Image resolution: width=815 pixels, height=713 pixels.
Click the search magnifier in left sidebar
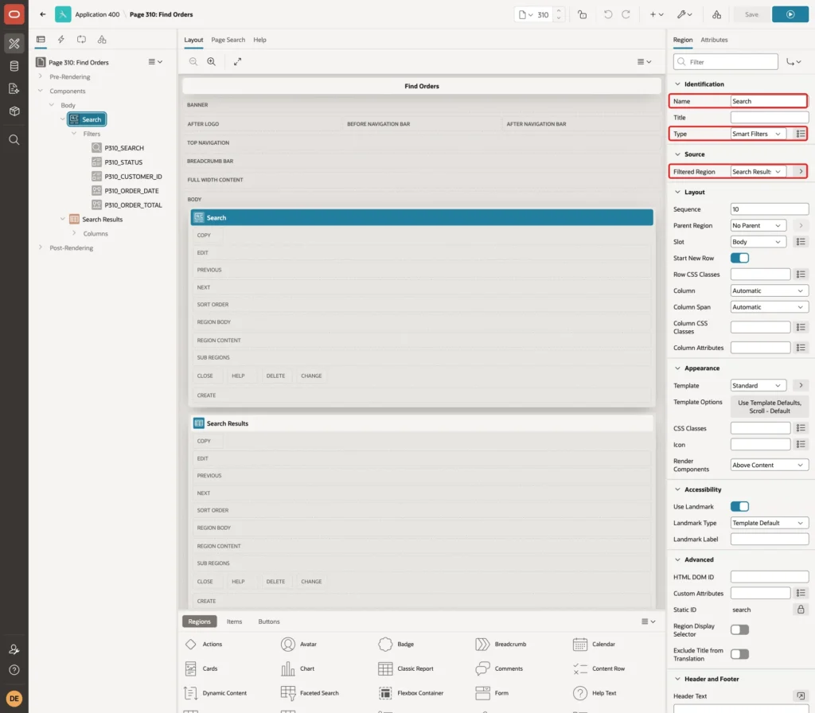click(14, 139)
